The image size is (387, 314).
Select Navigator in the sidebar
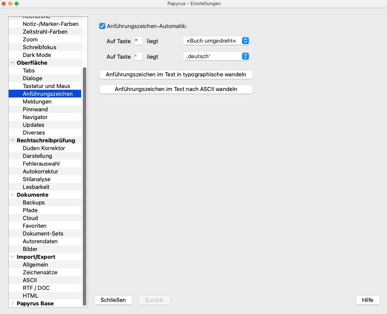pyautogui.click(x=45, y=117)
